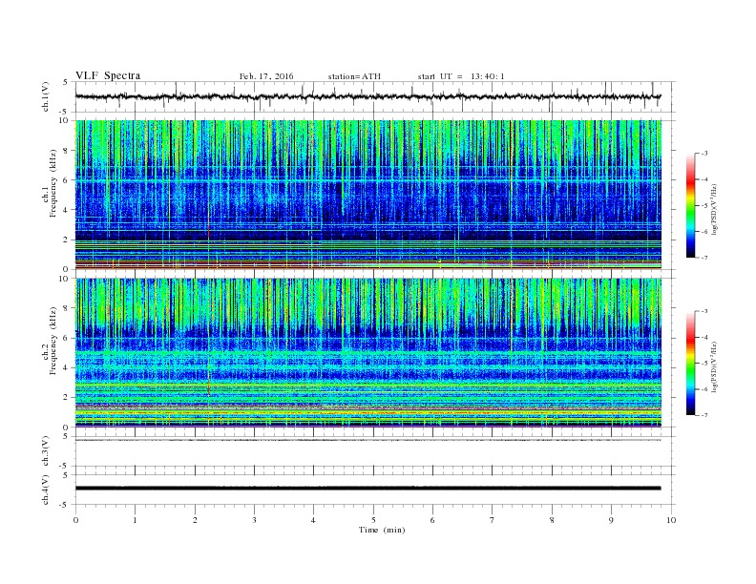The height and width of the screenshot is (584, 756).
Task: Click the 'start UT = 13:40:1' text
Action: [x=461, y=76]
